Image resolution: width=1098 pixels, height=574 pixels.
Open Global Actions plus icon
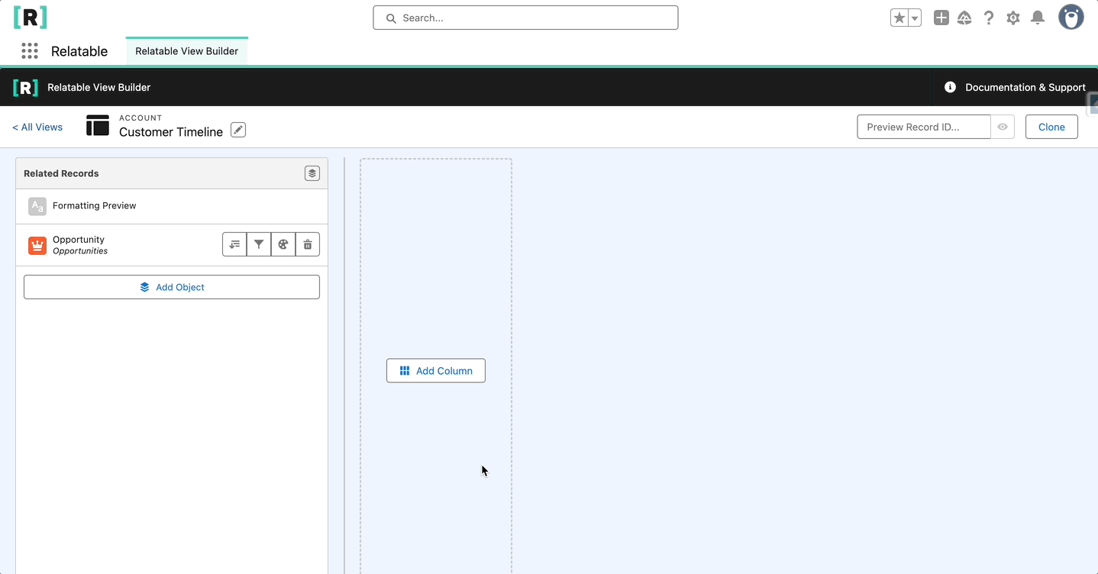click(941, 18)
